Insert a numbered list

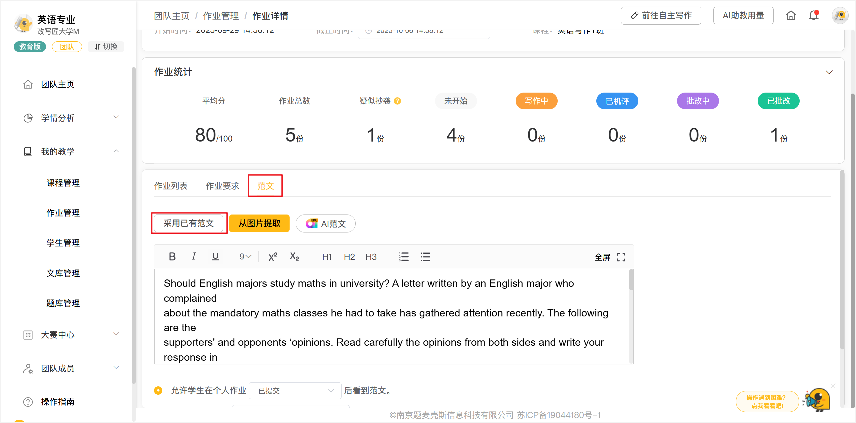pos(404,256)
